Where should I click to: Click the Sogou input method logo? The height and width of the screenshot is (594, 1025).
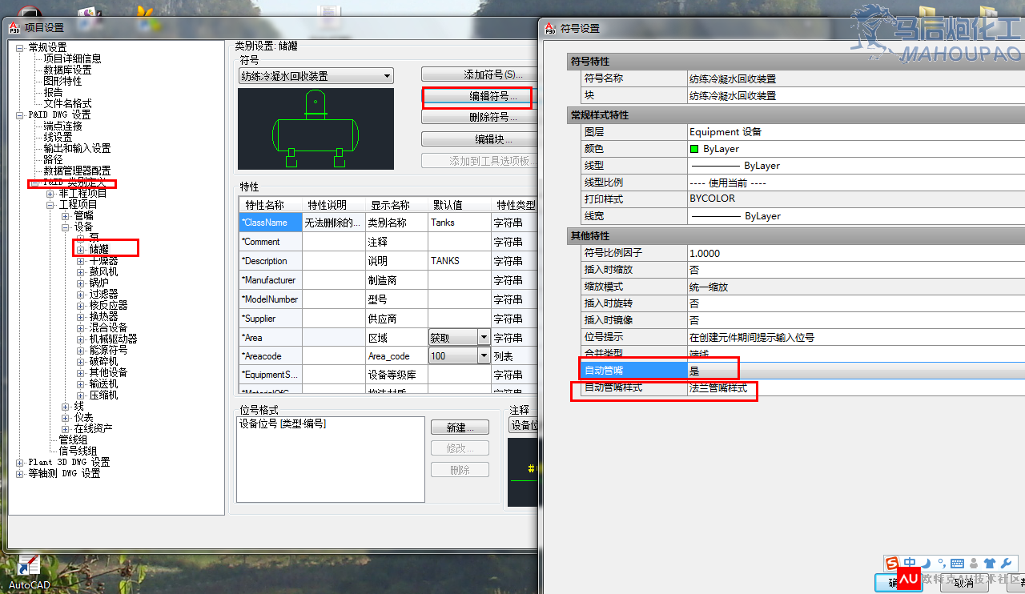891,564
